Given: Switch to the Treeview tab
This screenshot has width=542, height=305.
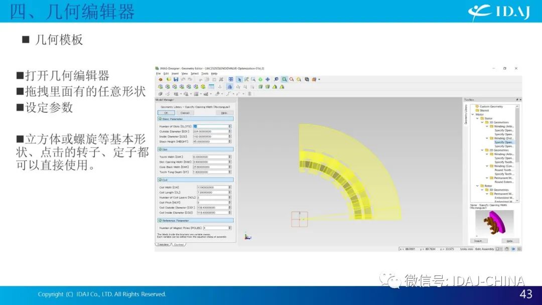Looking at the screenshot, I should pos(163,245).
